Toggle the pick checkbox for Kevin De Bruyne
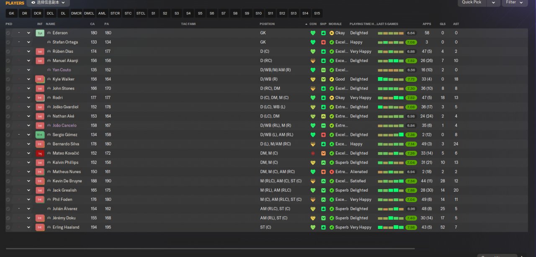Screen dimensions: 536x257 [x=8, y=181]
